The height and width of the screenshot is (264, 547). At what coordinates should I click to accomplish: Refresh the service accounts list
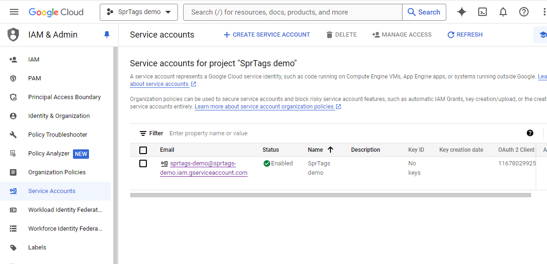[x=465, y=35]
